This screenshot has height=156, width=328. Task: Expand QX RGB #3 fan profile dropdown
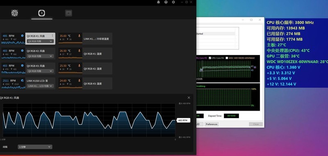(40, 71)
